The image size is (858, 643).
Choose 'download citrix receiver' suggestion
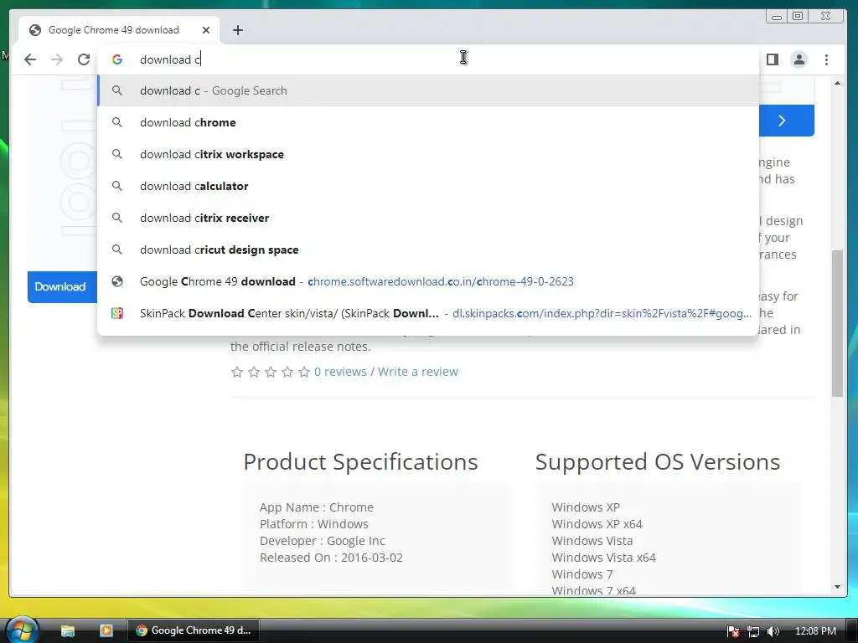(x=428, y=218)
